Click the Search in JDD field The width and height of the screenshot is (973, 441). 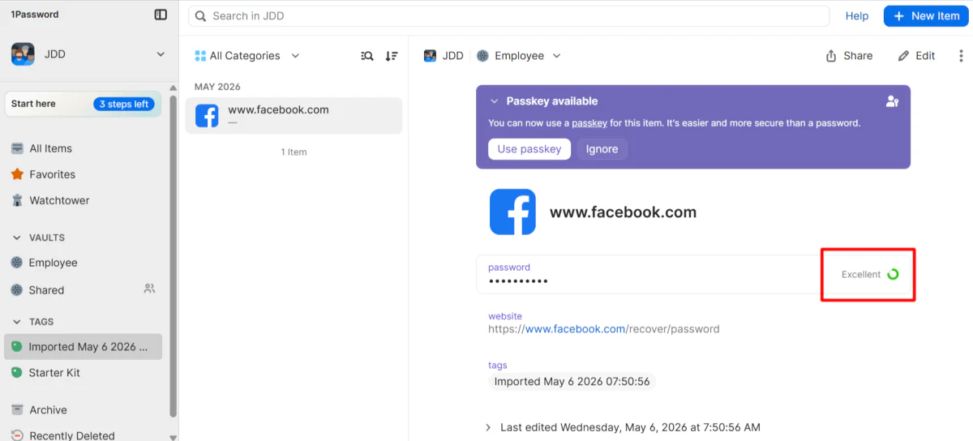pos(509,16)
